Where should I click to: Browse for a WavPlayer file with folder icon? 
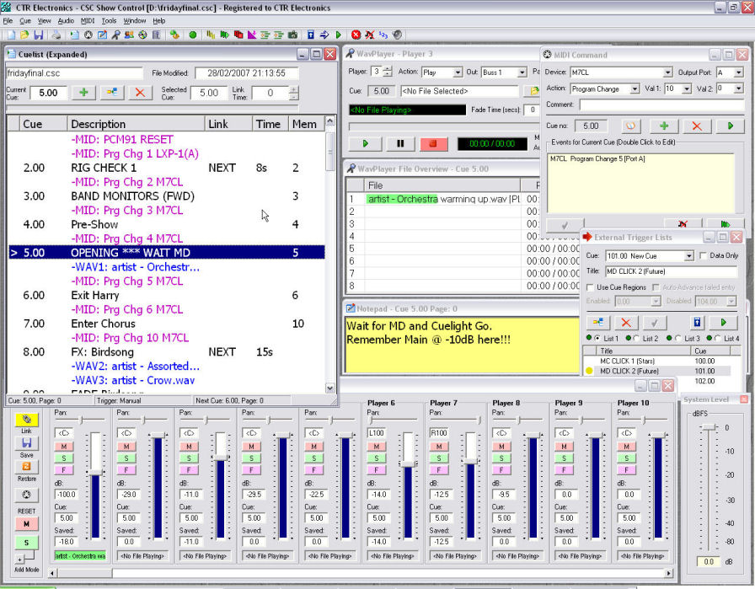tap(533, 91)
